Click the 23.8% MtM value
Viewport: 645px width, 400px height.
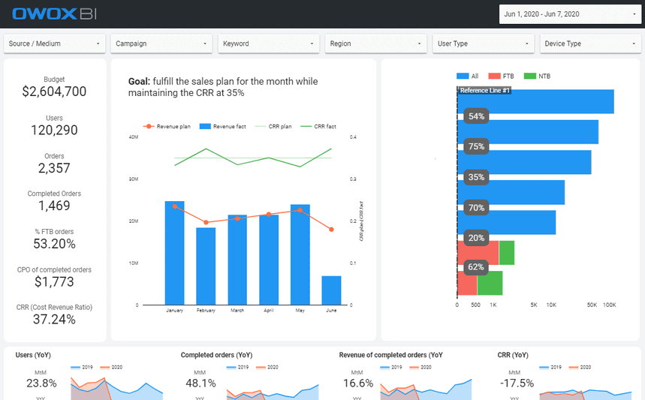click(x=41, y=383)
